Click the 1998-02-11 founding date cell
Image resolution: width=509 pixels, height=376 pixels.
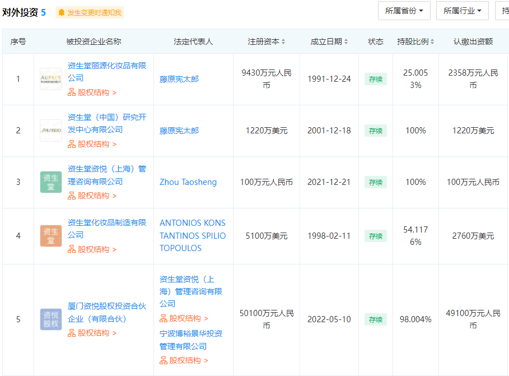329,236
